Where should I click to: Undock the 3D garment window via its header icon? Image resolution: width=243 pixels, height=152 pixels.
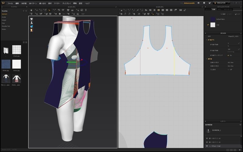coord(116,7)
